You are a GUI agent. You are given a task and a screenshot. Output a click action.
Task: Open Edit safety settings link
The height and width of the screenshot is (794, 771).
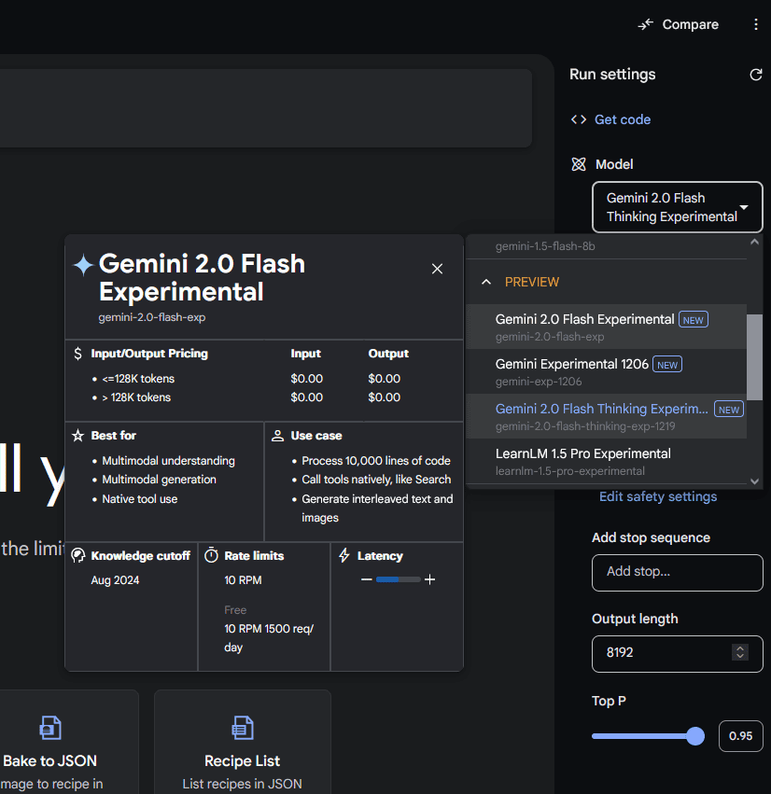657,496
